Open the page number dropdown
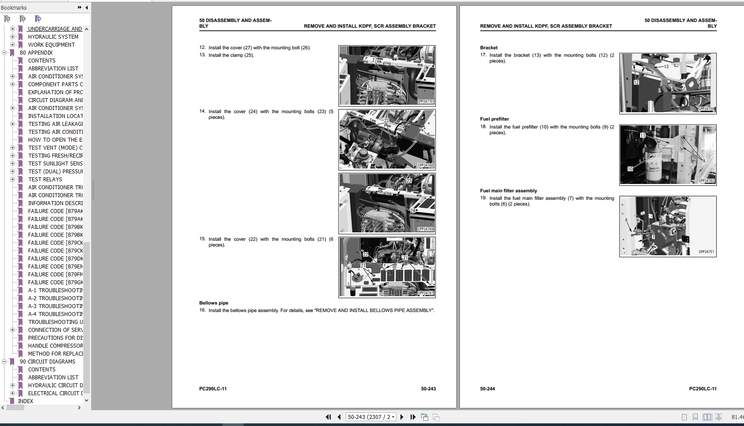 pyautogui.click(x=393, y=417)
